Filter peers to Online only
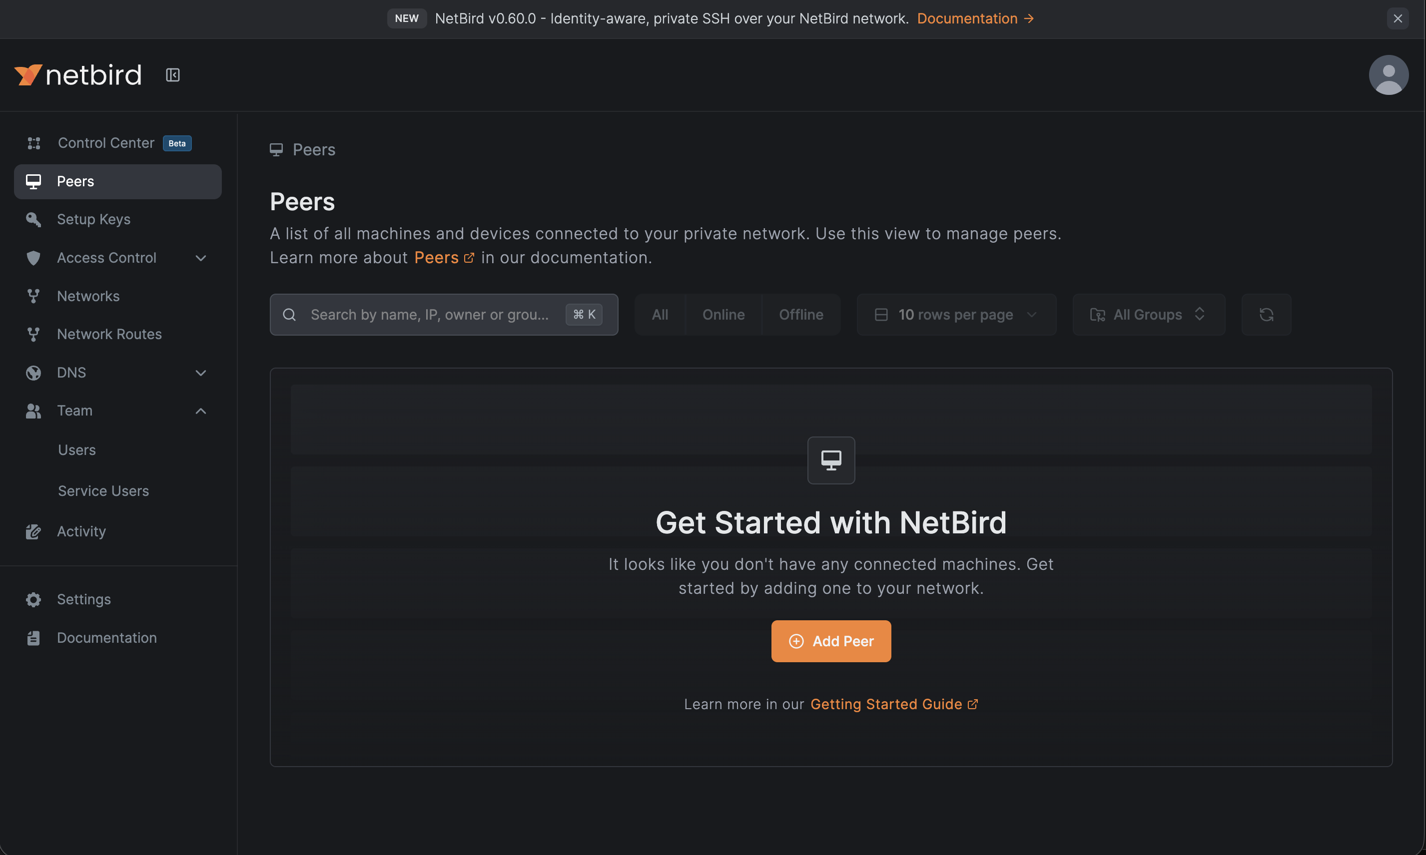 [x=723, y=314]
